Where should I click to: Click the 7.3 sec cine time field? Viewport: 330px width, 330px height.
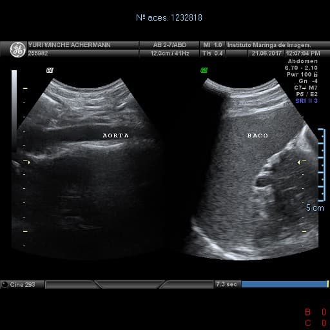click(x=227, y=284)
